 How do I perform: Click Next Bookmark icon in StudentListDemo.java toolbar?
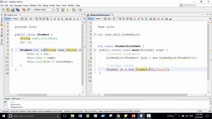pos(142,19)
